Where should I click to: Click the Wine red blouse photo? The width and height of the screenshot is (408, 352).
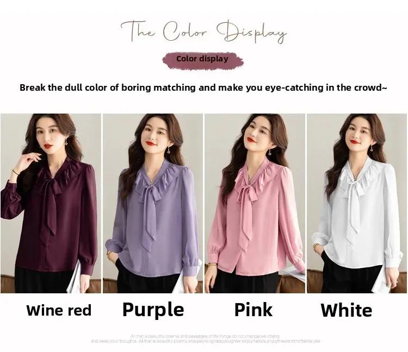(x=51, y=203)
